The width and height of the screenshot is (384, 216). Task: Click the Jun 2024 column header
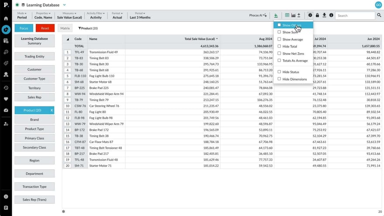pos(373,39)
